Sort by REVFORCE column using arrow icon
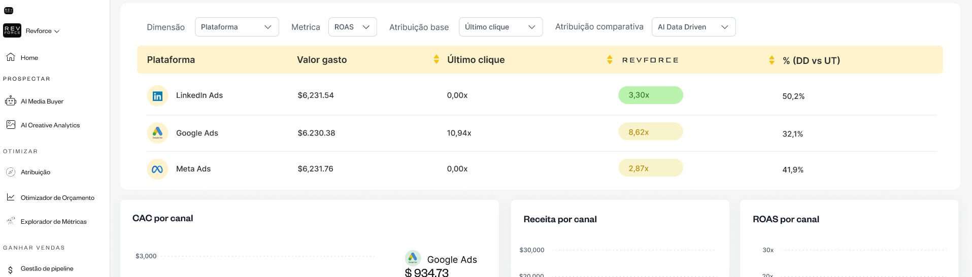972x277 pixels. [772, 60]
